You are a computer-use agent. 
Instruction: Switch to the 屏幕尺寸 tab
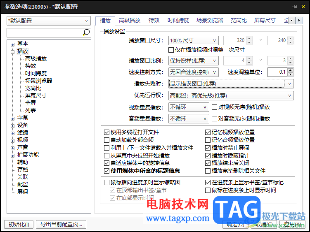(265, 20)
